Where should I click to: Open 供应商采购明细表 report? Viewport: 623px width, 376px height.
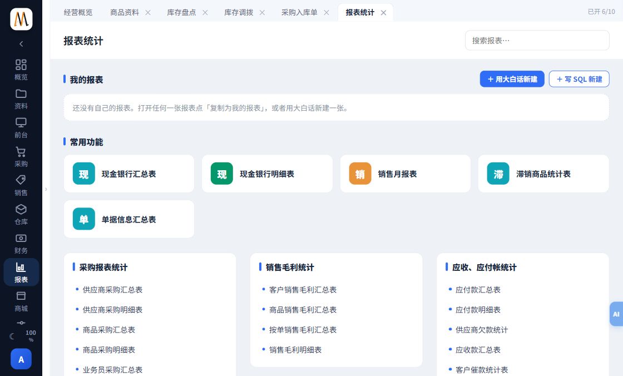click(x=112, y=310)
